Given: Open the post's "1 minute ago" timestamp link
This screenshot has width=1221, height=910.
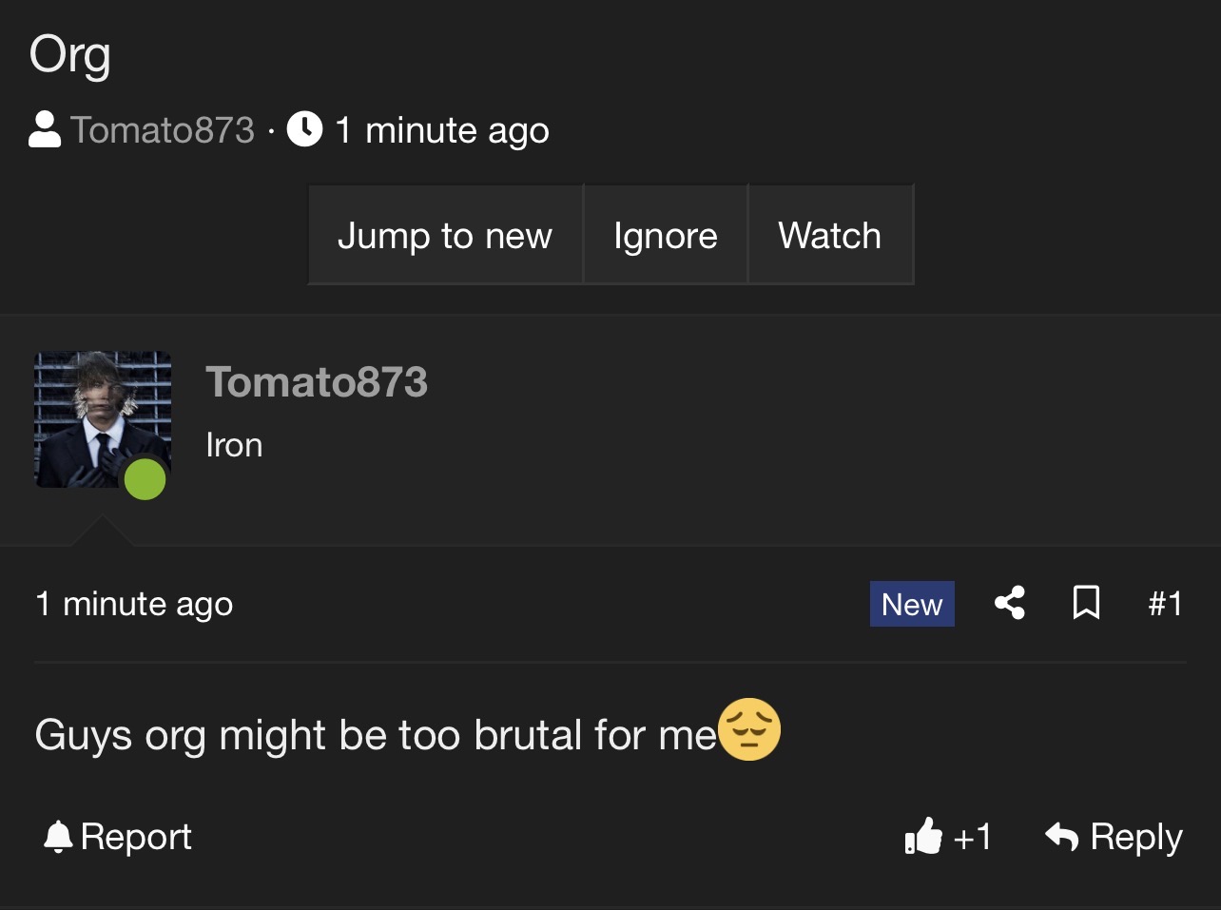Looking at the screenshot, I should (x=134, y=604).
